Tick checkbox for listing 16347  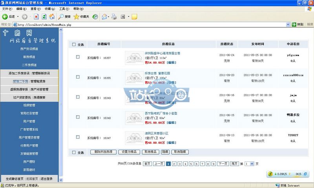78,137
